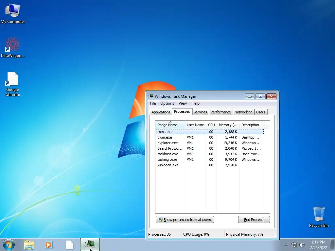The image size is (335, 251).
Task: Click the Desktop ... description cell
Action: [x=250, y=137]
